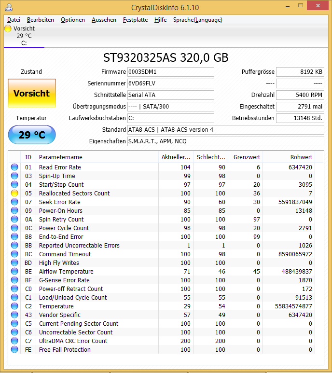Click raw value 91513 of Load/Unload Cycle Count

point(304,297)
